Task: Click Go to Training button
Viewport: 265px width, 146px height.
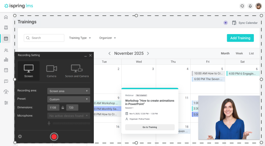Action: pyautogui.click(x=150, y=127)
